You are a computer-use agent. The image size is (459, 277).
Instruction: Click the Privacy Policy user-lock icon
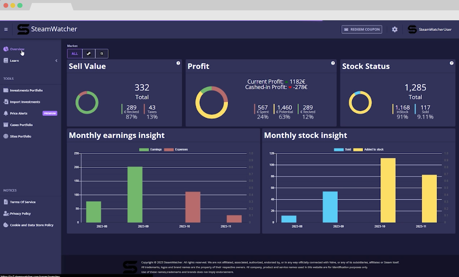pyautogui.click(x=6, y=213)
